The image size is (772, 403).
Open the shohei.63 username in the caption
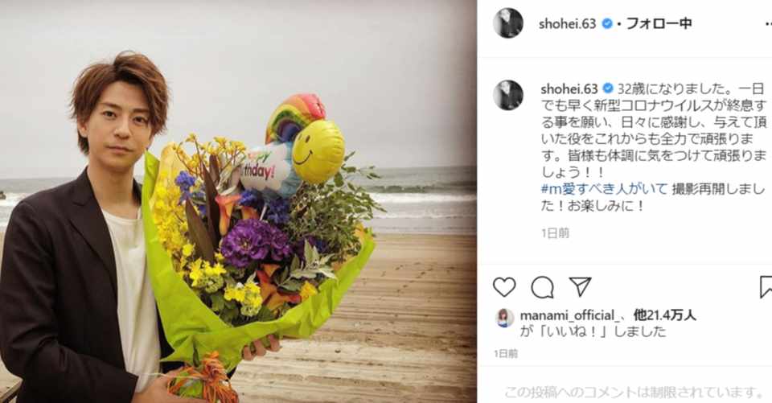(x=569, y=88)
